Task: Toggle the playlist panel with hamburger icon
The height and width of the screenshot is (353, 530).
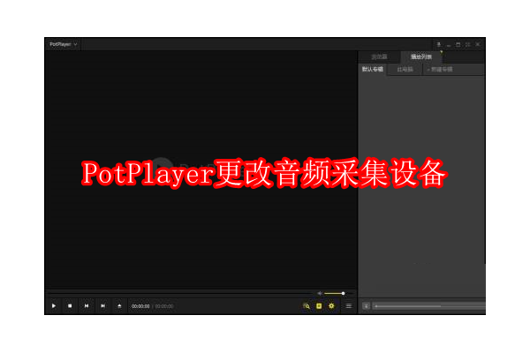Action: point(349,306)
